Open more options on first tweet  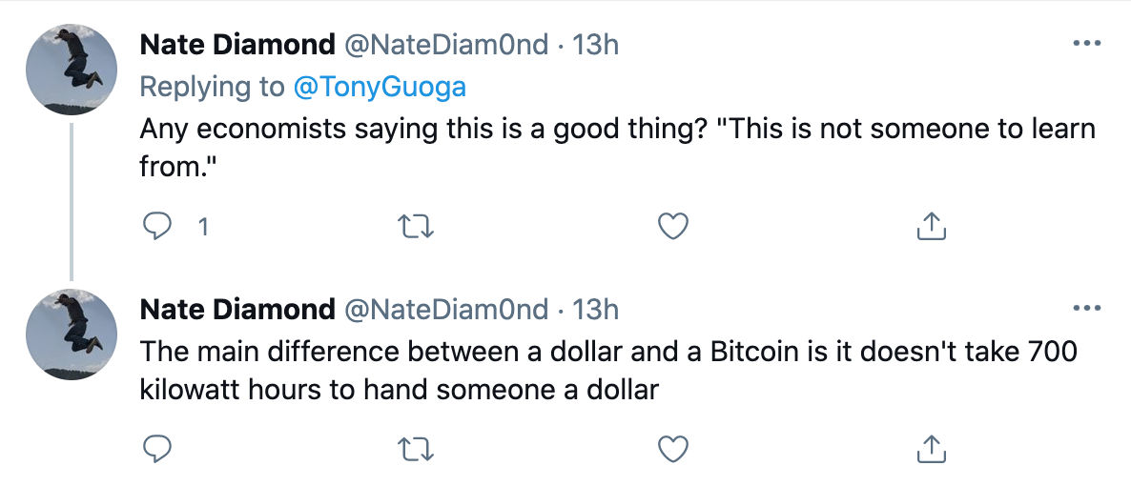click(x=1087, y=44)
